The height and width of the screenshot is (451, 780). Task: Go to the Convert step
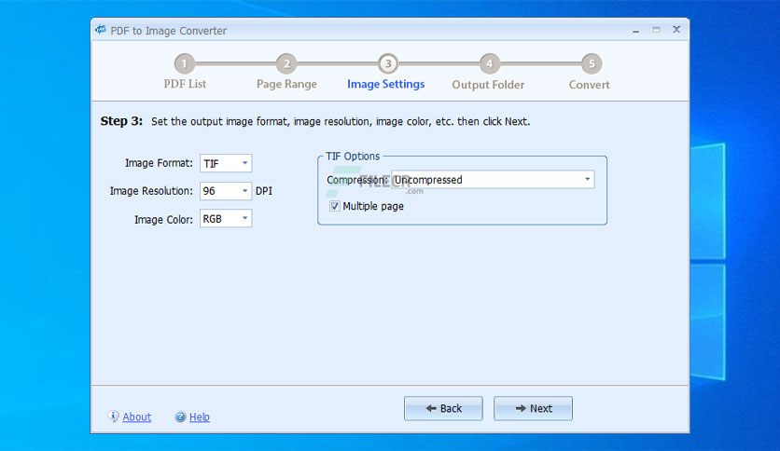(x=590, y=85)
